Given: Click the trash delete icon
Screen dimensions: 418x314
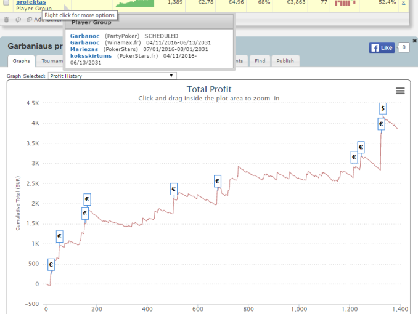Looking at the screenshot, I should click(6, 20).
